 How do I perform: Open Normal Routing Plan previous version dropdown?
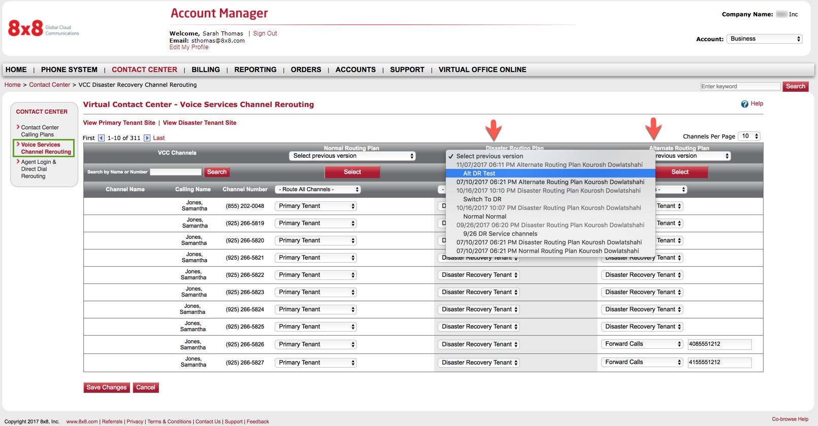pos(352,156)
